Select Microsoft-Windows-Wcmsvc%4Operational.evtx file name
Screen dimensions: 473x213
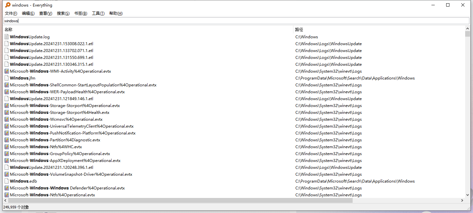pyautogui.click(x=56, y=119)
